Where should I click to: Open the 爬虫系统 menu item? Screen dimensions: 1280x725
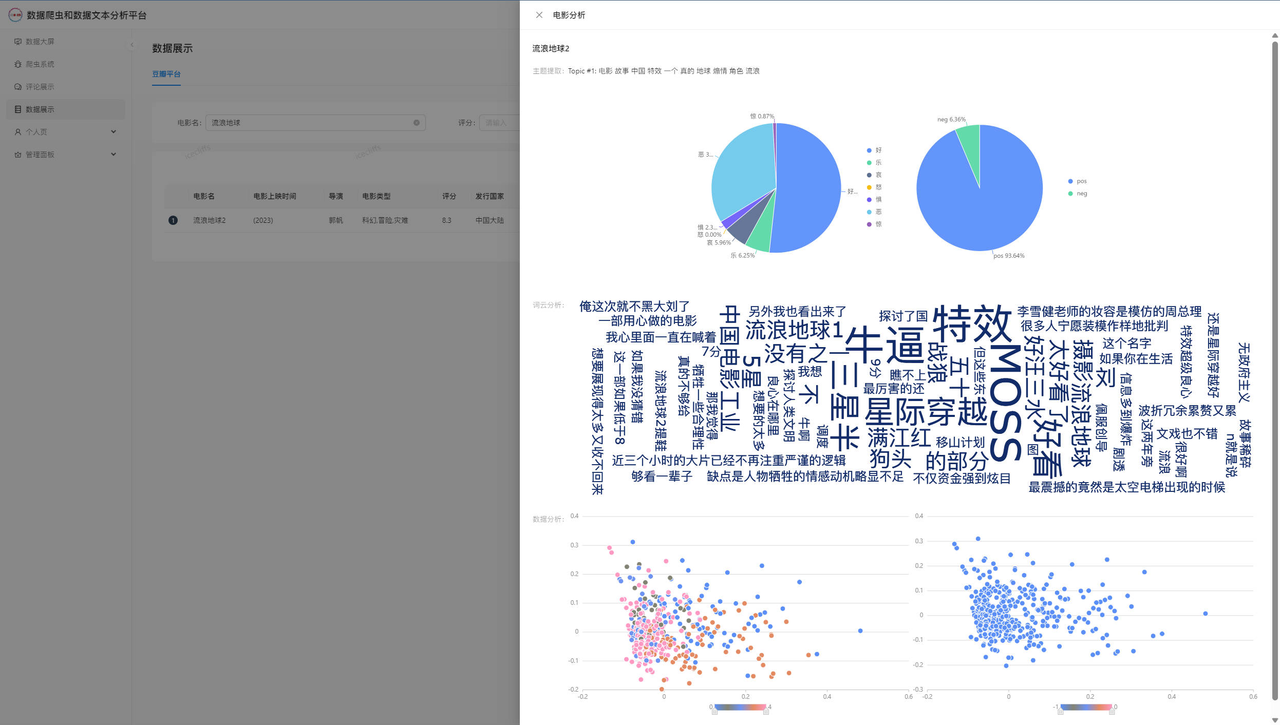[x=40, y=64]
